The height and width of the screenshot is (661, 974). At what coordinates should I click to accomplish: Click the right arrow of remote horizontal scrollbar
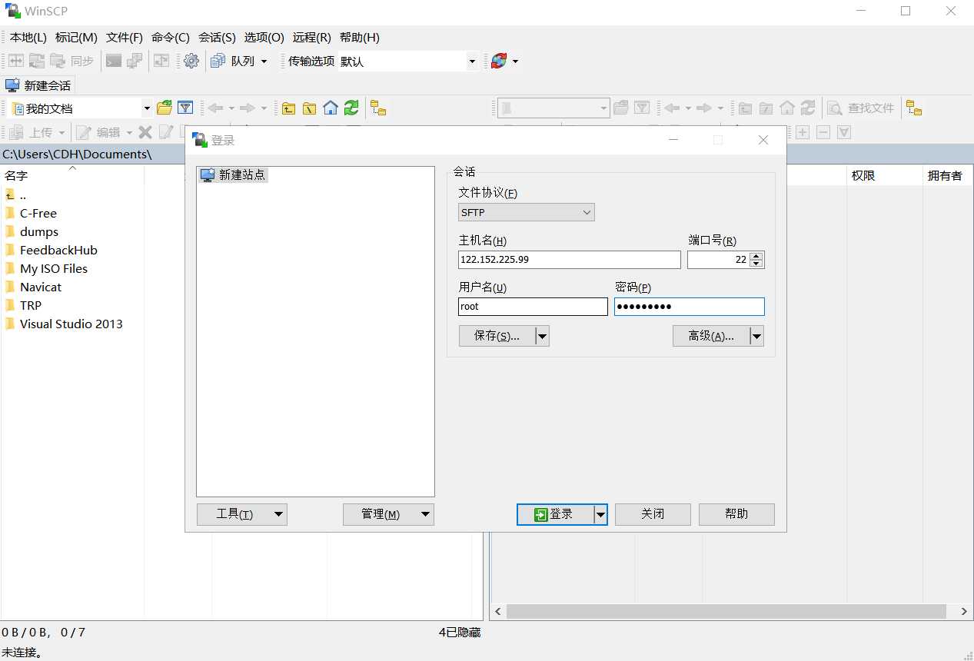[964, 612]
